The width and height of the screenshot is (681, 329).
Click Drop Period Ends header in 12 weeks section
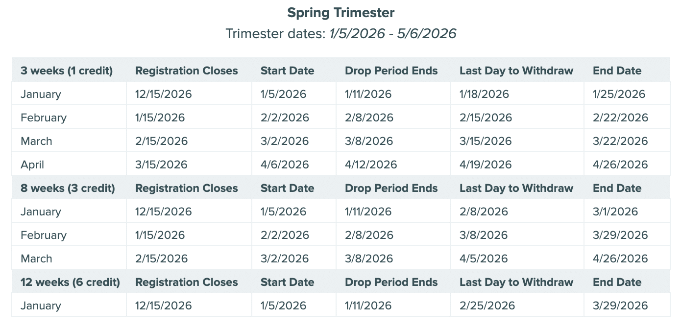click(x=391, y=282)
